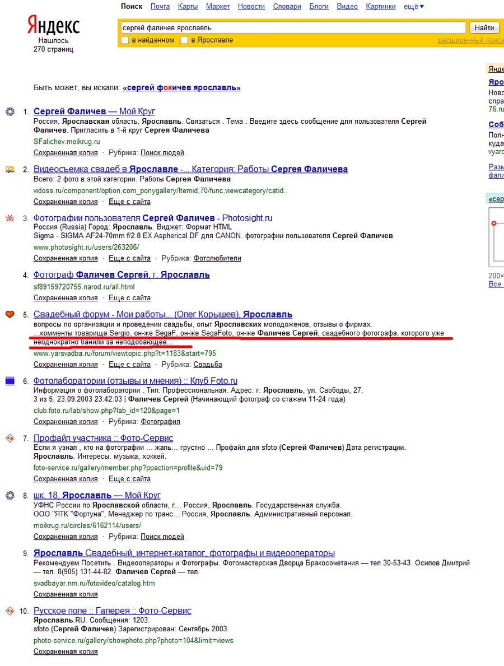The height and width of the screenshot is (666, 504).
Task: Click the Фотолюбители rubric link
Action: click(x=217, y=258)
